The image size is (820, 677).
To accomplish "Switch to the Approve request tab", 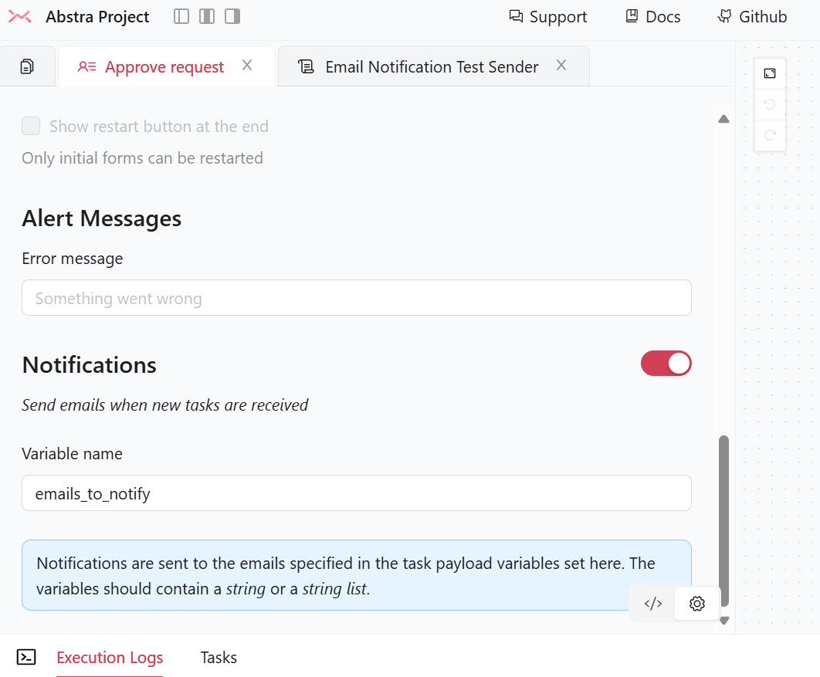I will [x=164, y=67].
